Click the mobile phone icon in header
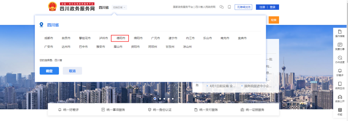The image size is (348, 121). [x=229, y=7]
